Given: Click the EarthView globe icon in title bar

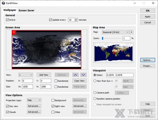Looking at the screenshot, I should click(3, 3).
